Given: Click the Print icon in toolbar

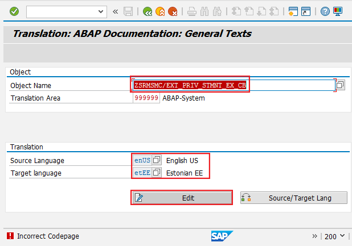Looking at the screenshot, I should pyautogui.click(x=192, y=11).
